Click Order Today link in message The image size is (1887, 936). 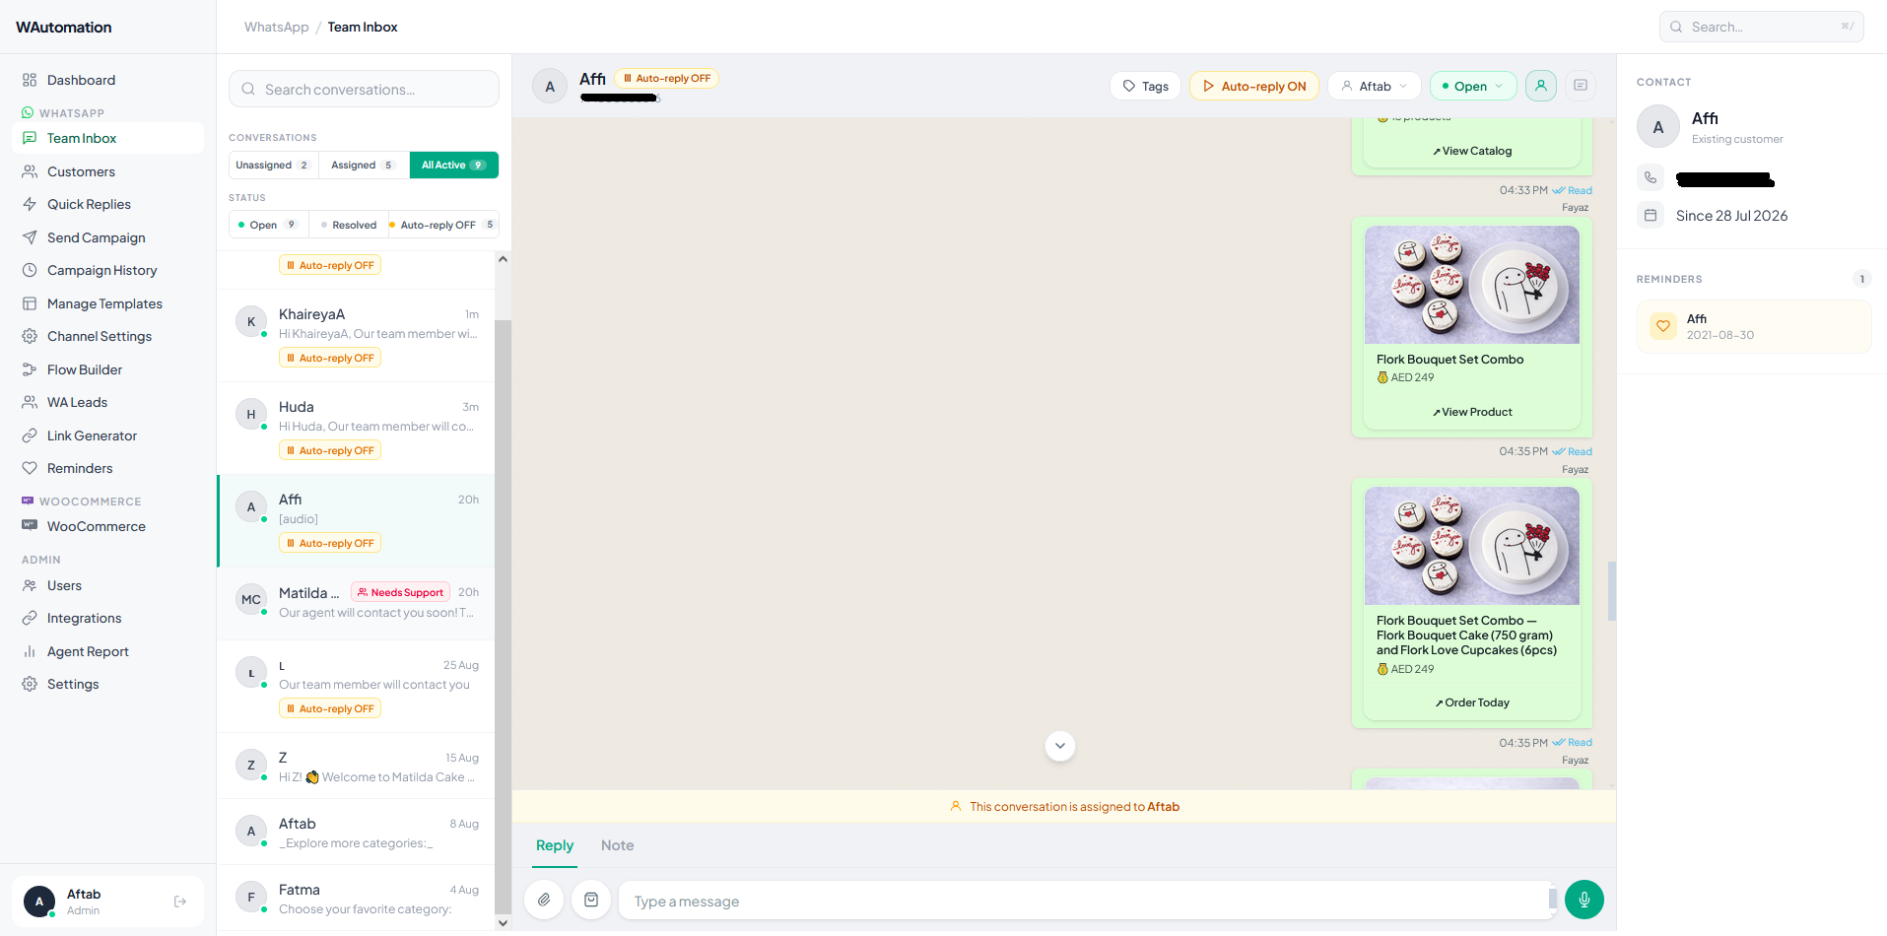coord(1472,702)
